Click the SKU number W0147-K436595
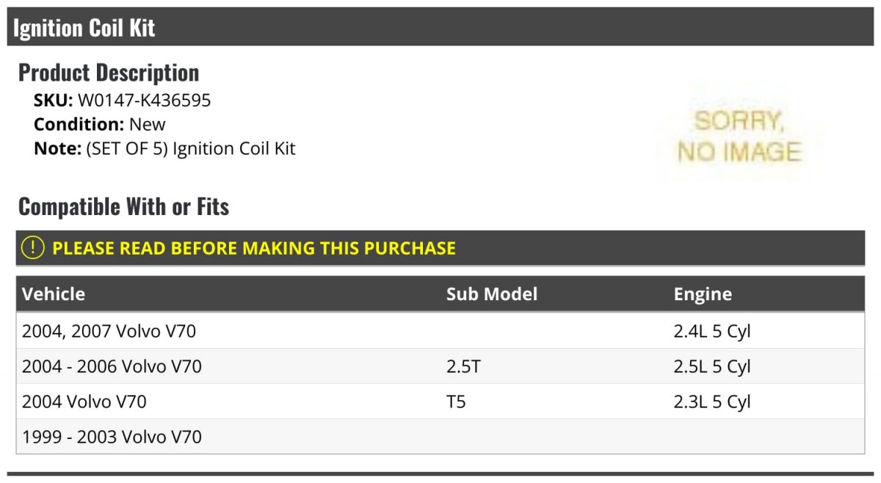Viewport: 881px width, 483px height. 144,101
